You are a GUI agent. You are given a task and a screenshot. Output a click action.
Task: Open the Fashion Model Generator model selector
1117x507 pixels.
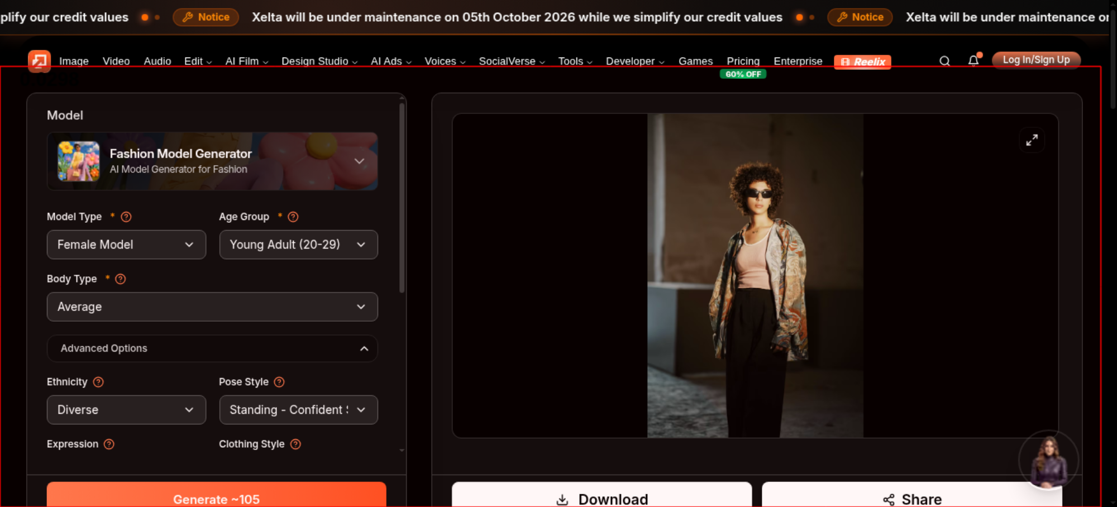point(212,161)
